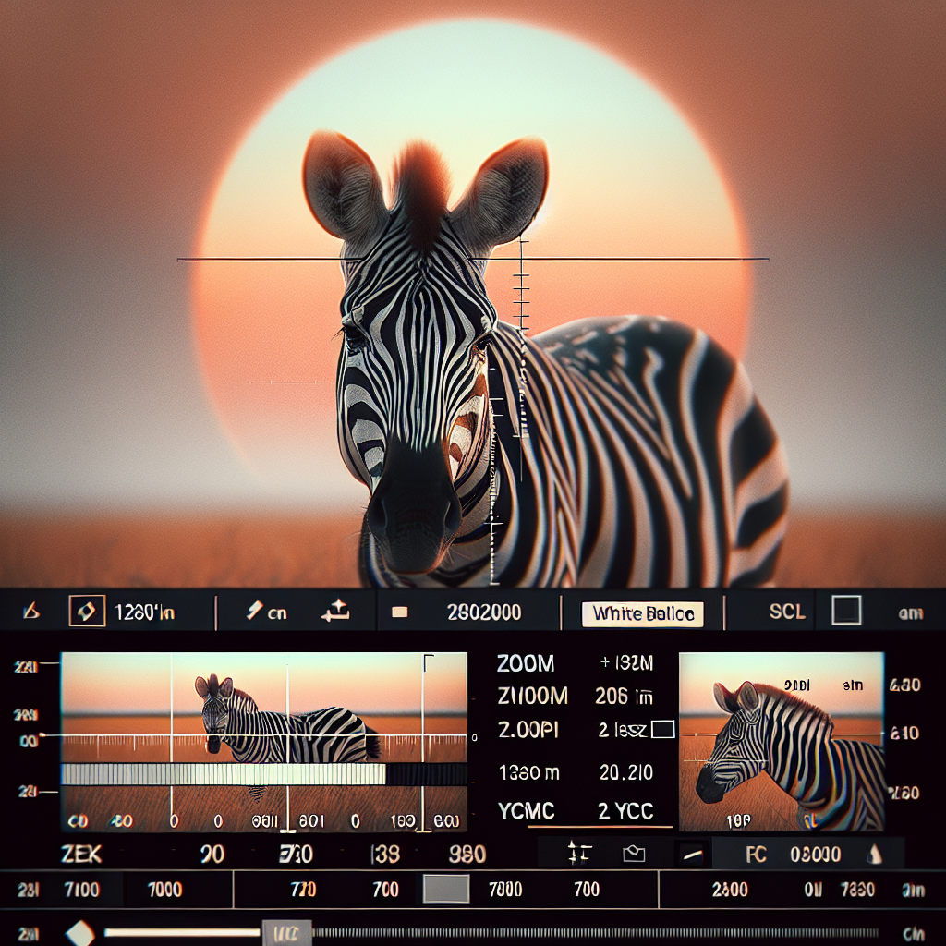Click the camera icon in the lower toolbar

634,855
